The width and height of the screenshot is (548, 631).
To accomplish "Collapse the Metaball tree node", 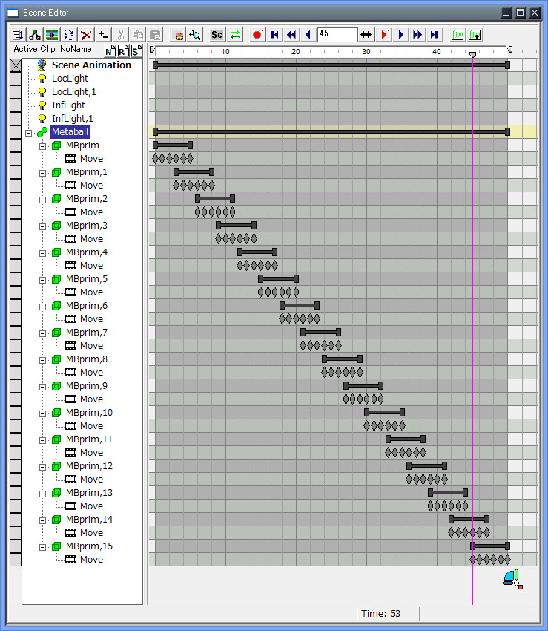I will [x=28, y=133].
